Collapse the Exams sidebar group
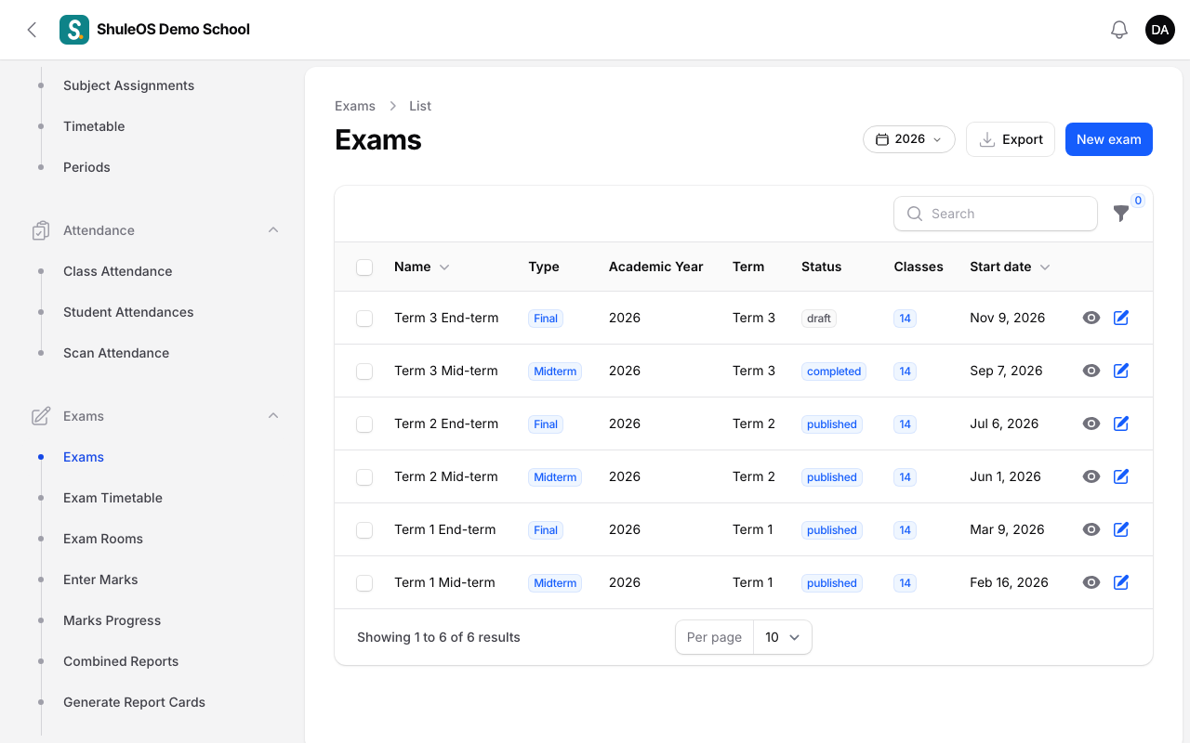This screenshot has width=1190, height=743. pyautogui.click(x=273, y=416)
